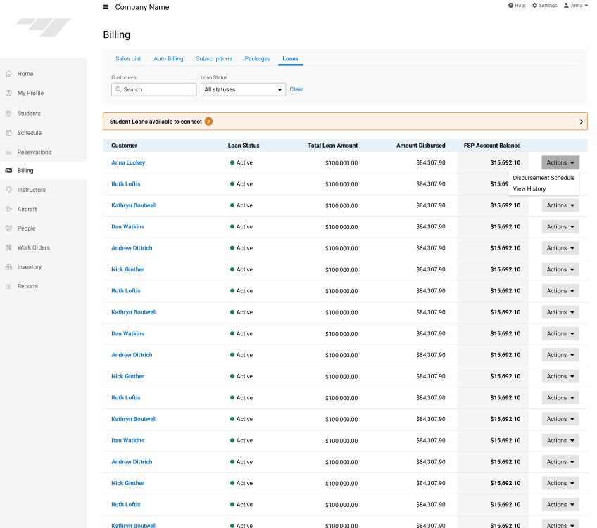Open the Anna user account dropdown
This screenshot has height=528, width=597.
tap(576, 5)
